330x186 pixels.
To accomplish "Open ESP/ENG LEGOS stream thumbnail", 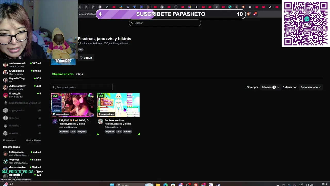I will [x=72, y=105].
